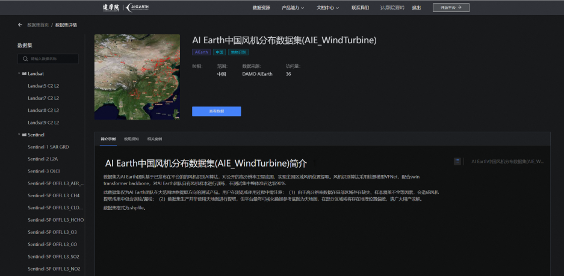Click the AI Earth logo in the header
The width and height of the screenshot is (564, 276).
pos(138,8)
